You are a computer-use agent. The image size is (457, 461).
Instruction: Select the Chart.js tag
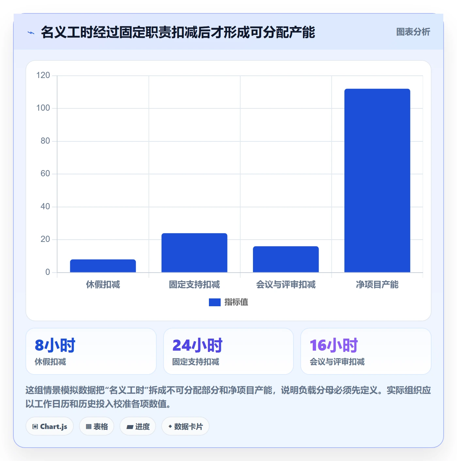pyautogui.click(x=50, y=426)
